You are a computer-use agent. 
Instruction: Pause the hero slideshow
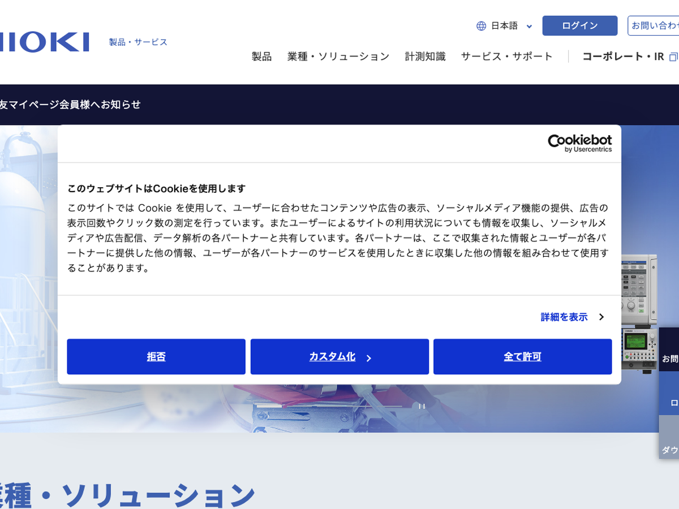coord(421,406)
